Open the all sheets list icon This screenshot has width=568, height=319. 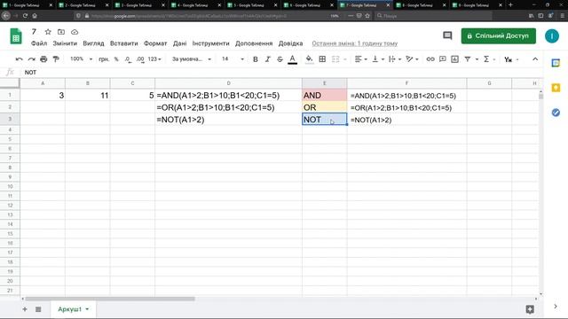coord(38,309)
